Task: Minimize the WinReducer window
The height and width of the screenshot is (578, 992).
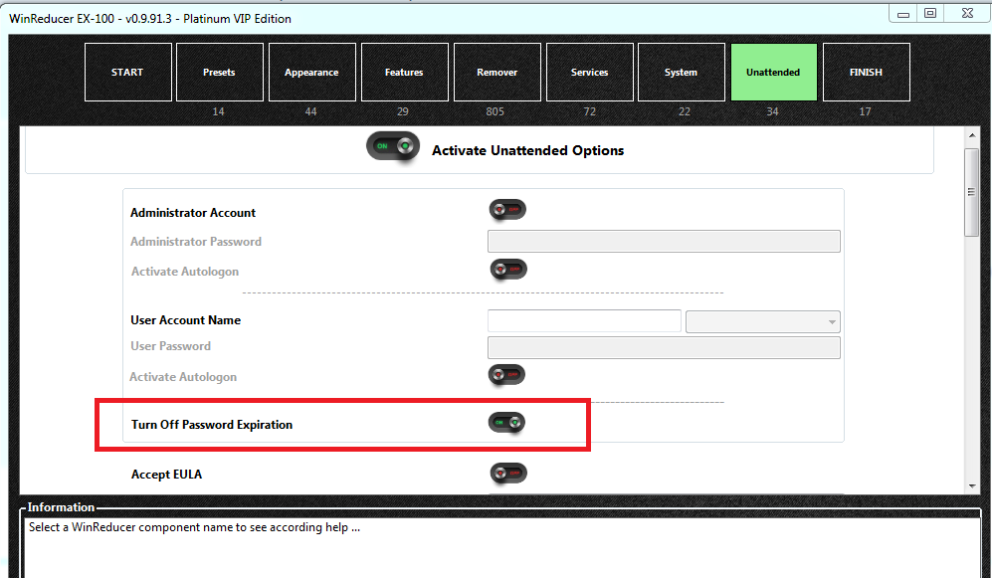Action: (903, 13)
